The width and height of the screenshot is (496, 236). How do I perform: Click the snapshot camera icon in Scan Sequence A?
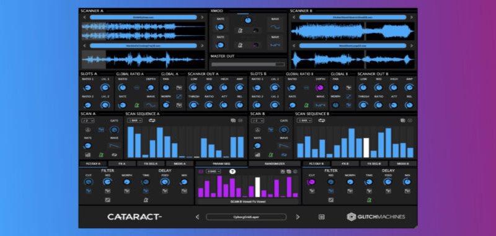[233, 120]
